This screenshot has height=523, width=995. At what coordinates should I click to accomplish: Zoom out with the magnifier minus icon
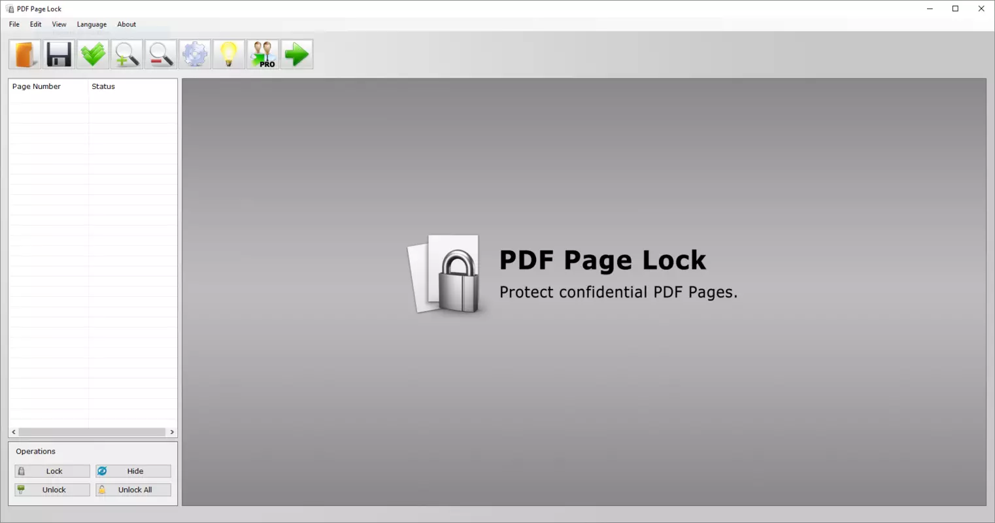click(161, 54)
